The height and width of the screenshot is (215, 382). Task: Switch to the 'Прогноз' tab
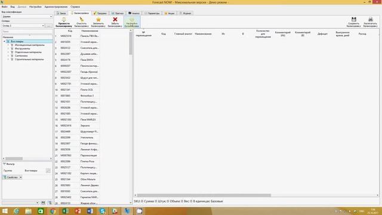click(x=118, y=13)
